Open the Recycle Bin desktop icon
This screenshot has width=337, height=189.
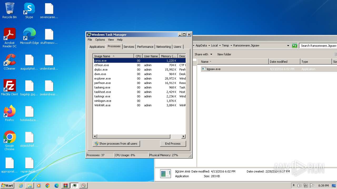pyautogui.click(x=9, y=10)
